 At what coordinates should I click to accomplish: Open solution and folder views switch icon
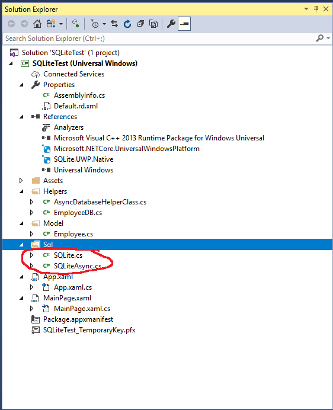pyautogui.click(x=52, y=24)
